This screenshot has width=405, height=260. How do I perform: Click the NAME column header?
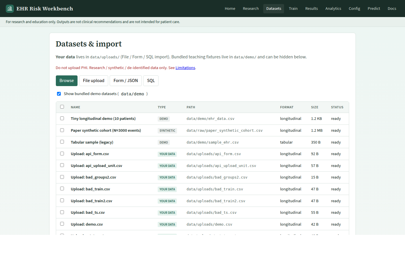click(x=76, y=107)
